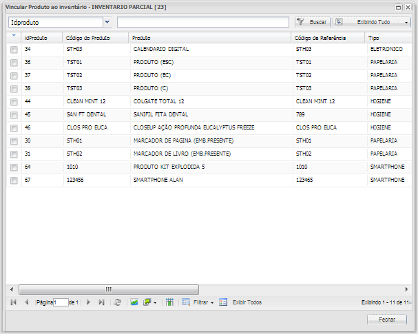Click the export icon in bottom toolbar
418x334 pixels.
click(x=147, y=302)
